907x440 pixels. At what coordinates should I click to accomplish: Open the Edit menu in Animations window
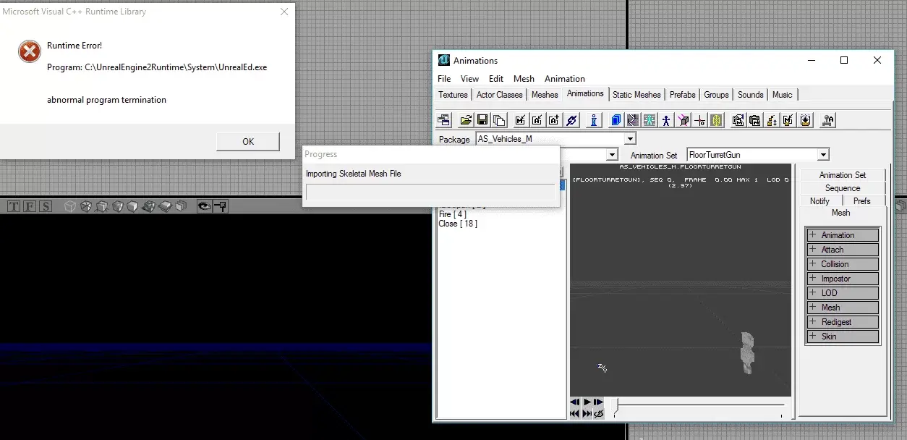click(x=496, y=79)
